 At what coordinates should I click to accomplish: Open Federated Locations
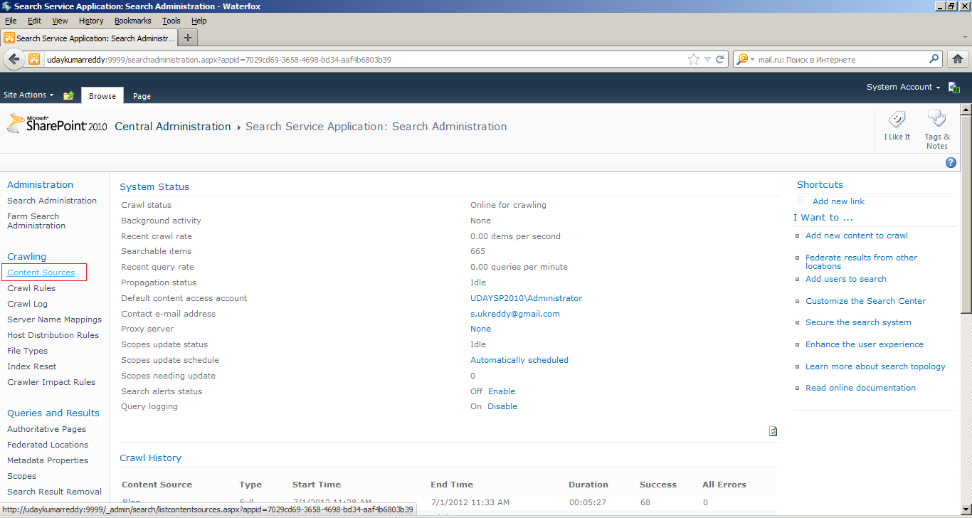(48, 445)
